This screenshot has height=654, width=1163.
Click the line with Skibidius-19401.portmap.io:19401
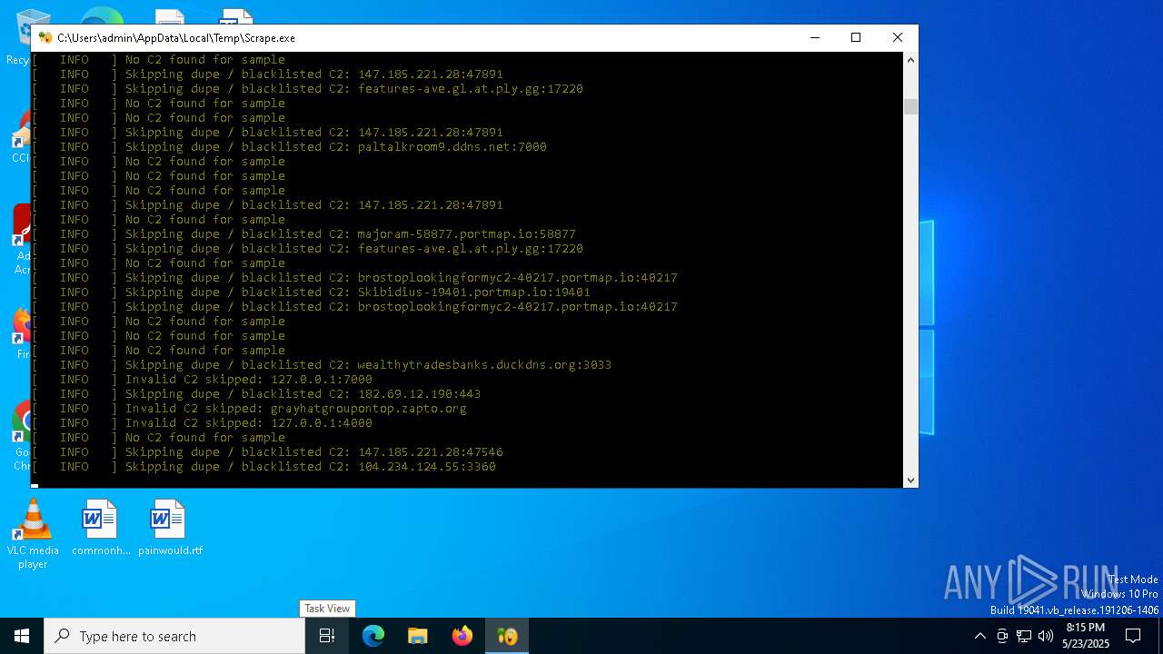(312, 292)
